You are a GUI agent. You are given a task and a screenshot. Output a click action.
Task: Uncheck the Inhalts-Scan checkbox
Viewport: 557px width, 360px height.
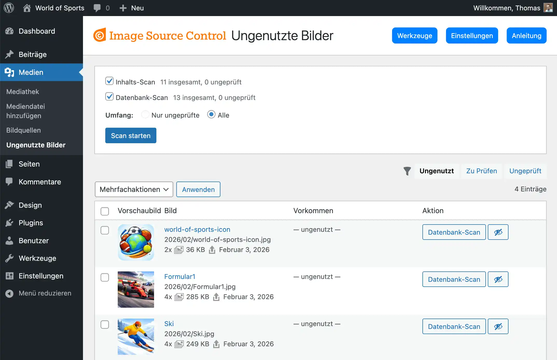(109, 81)
